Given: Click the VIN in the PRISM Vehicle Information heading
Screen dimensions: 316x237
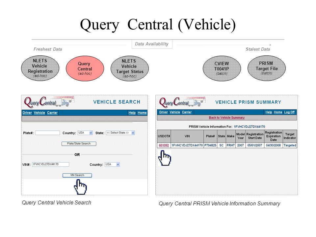Looking at the screenshot, I should [x=249, y=127].
